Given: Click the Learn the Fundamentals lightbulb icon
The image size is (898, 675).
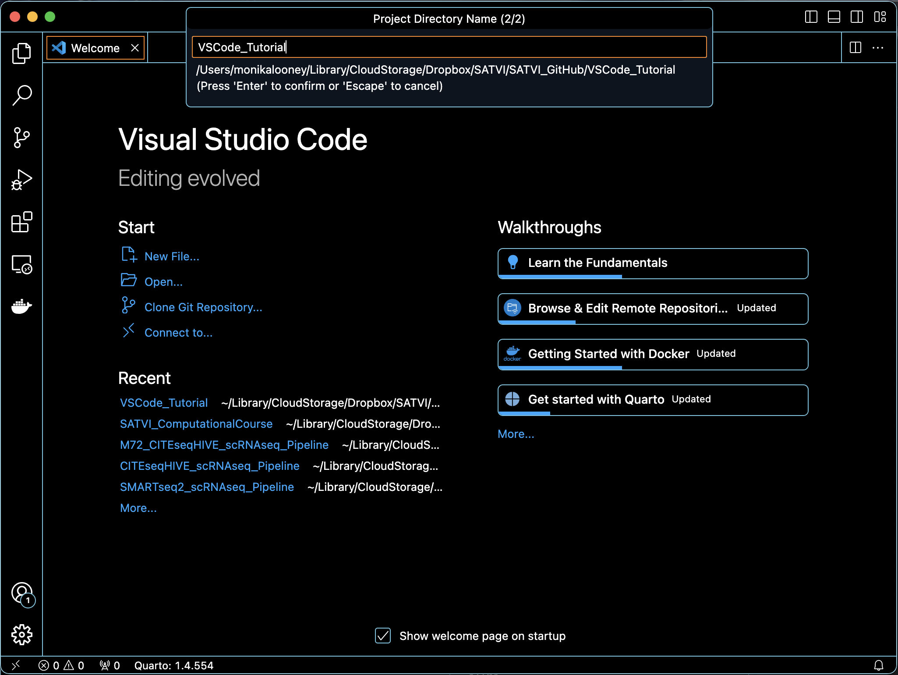Looking at the screenshot, I should (513, 263).
